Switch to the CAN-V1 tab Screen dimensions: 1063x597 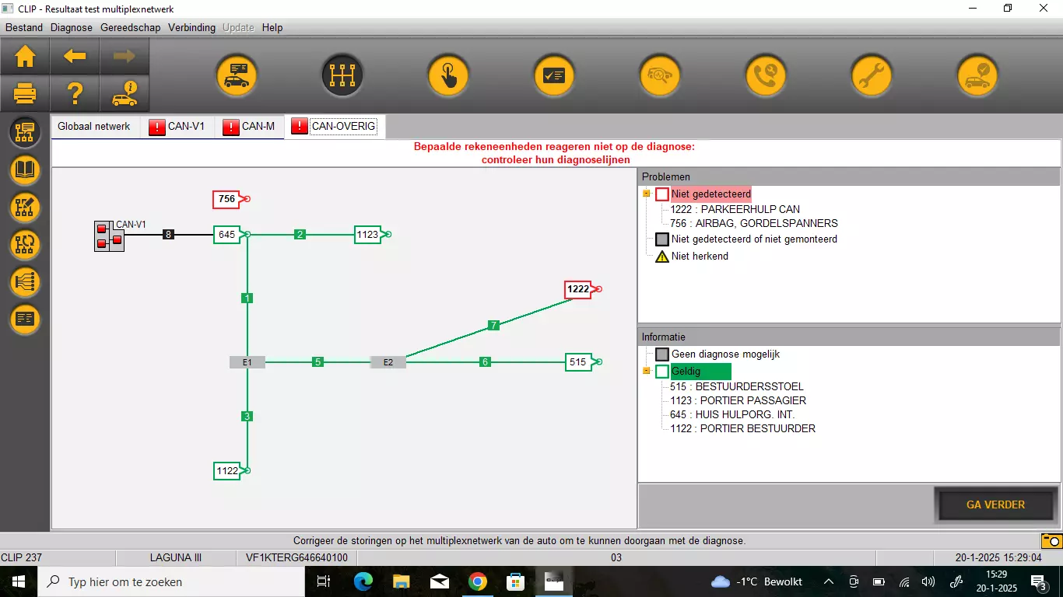177,126
